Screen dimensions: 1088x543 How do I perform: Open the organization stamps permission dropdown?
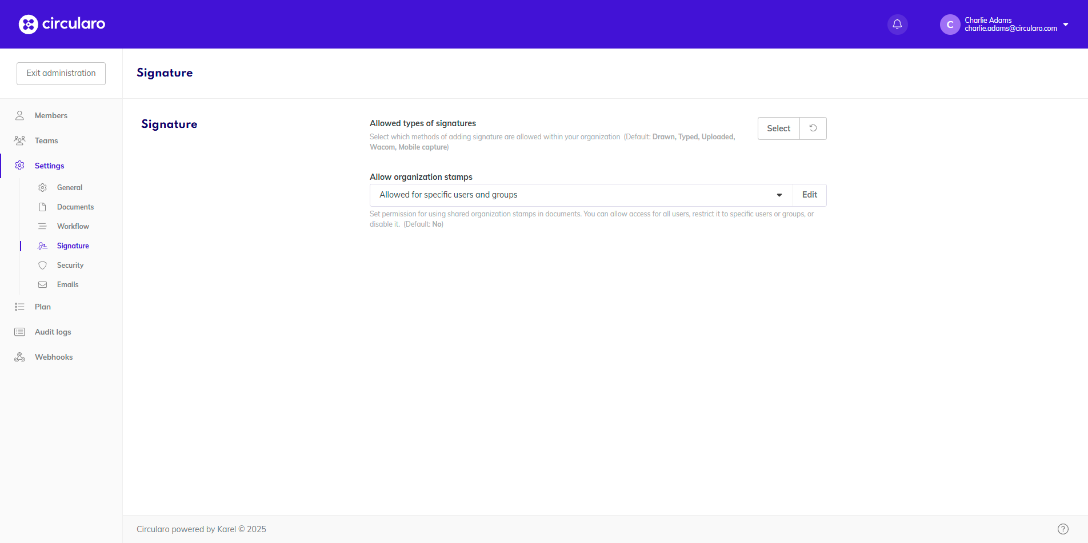581,195
